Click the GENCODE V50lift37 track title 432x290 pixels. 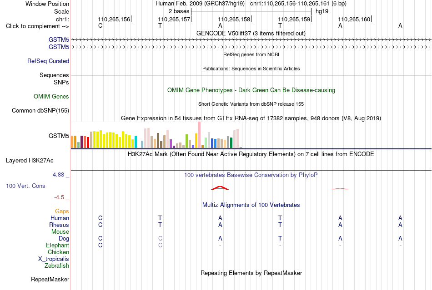(251, 33)
